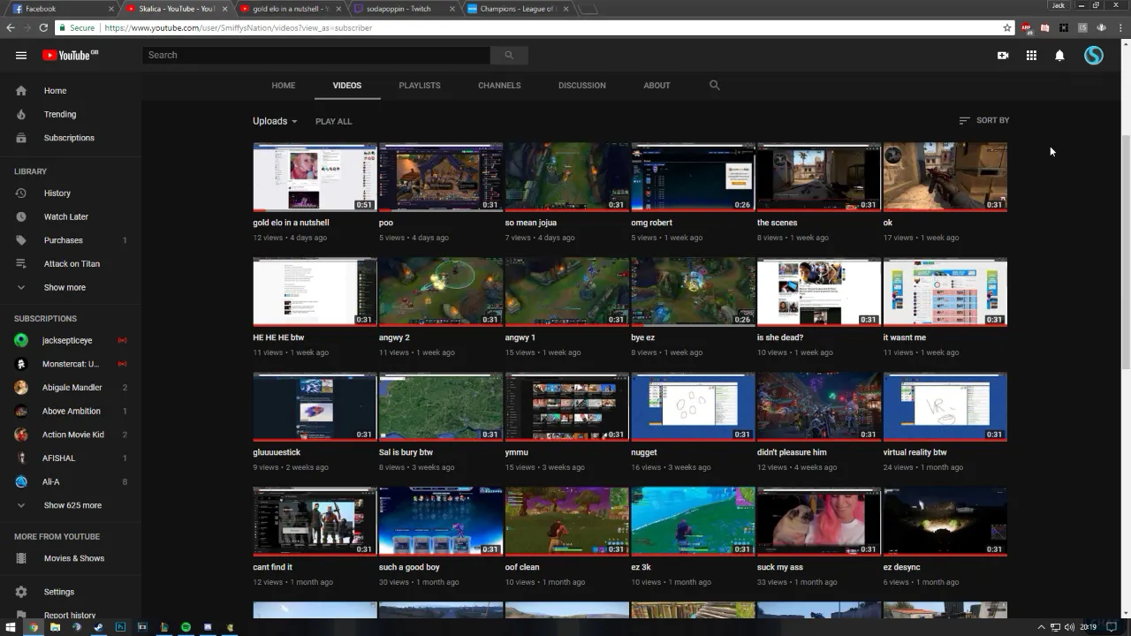Select the Videos tab
Image resolution: width=1131 pixels, height=636 pixels.
click(346, 86)
